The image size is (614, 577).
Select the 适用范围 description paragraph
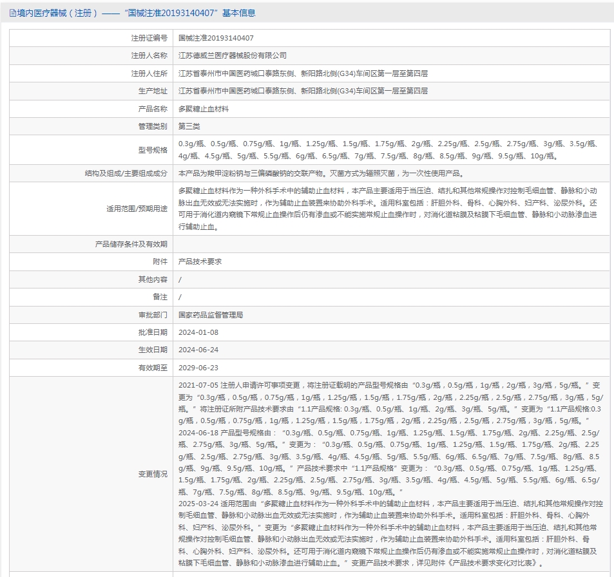(x=388, y=209)
